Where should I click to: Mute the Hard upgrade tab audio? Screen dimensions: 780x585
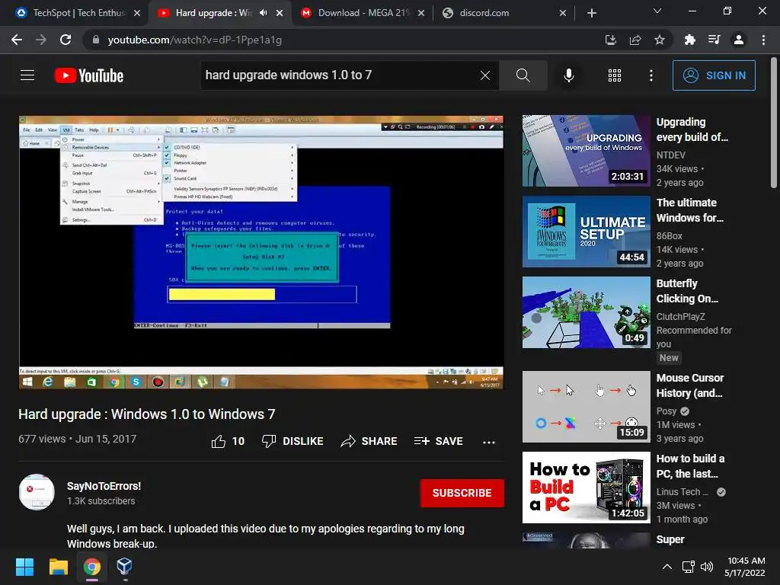[x=263, y=13]
